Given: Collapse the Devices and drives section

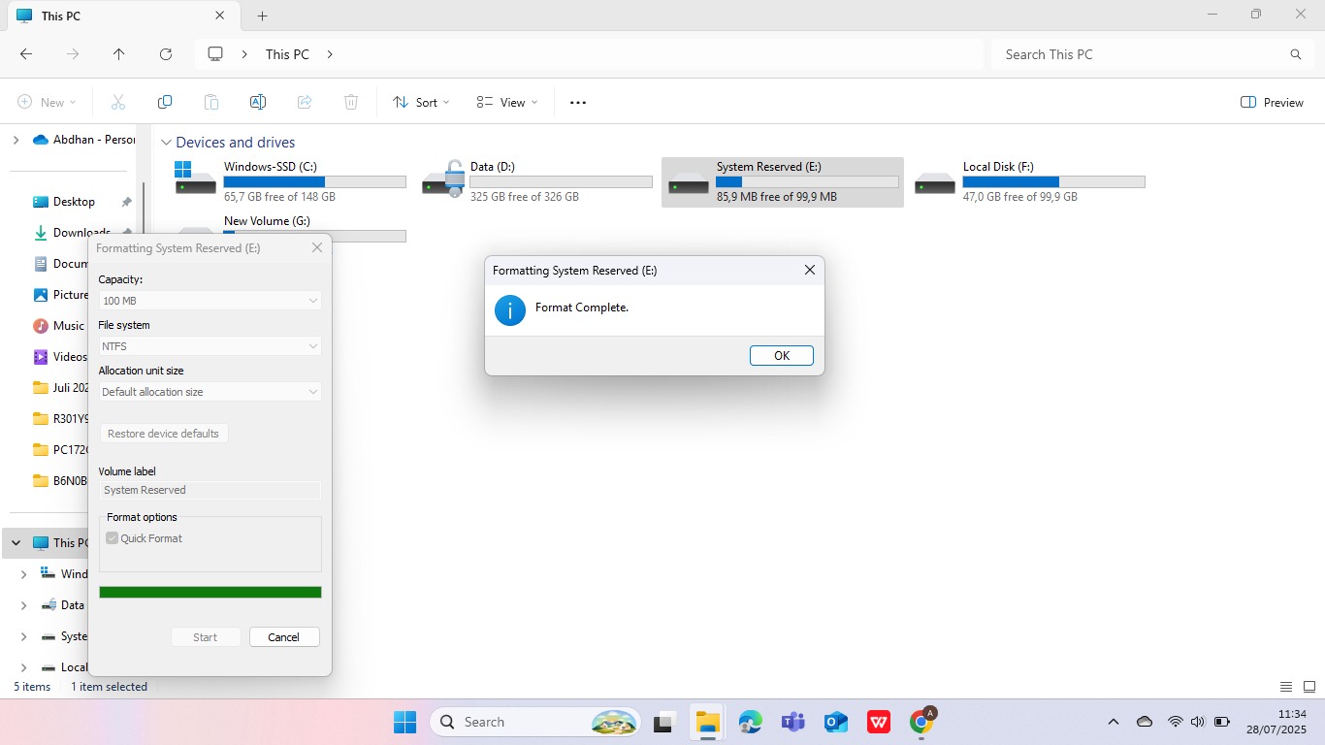Looking at the screenshot, I should (166, 143).
